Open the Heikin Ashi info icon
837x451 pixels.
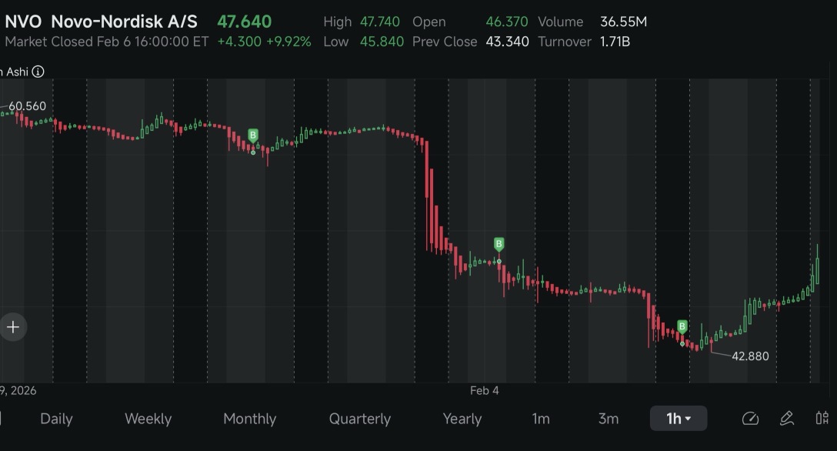coord(38,72)
